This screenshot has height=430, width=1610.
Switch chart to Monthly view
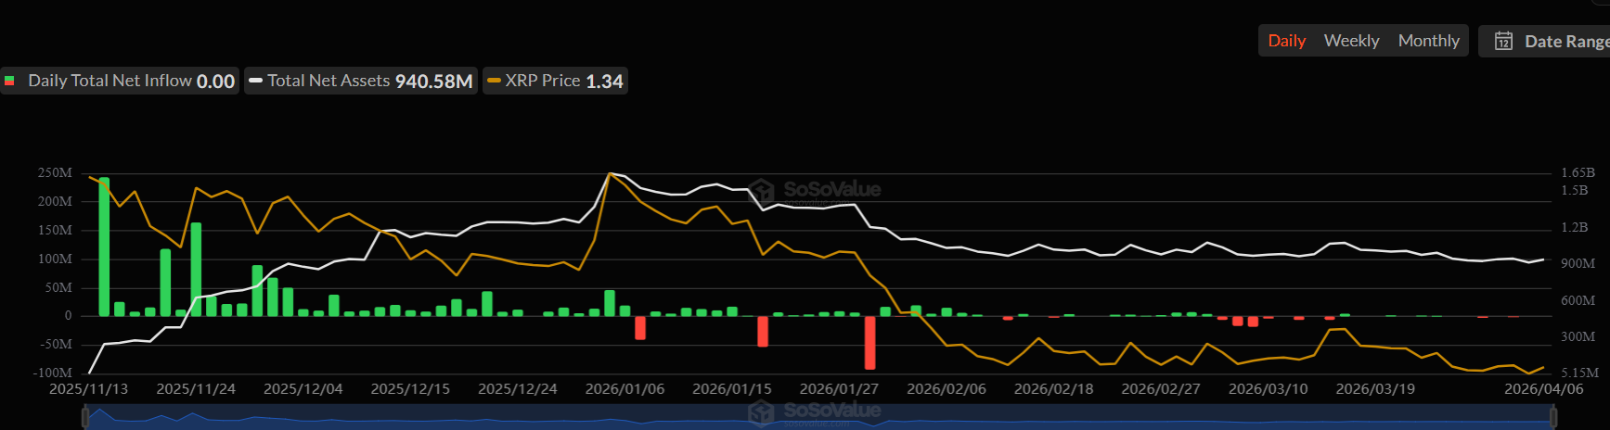(x=1428, y=41)
